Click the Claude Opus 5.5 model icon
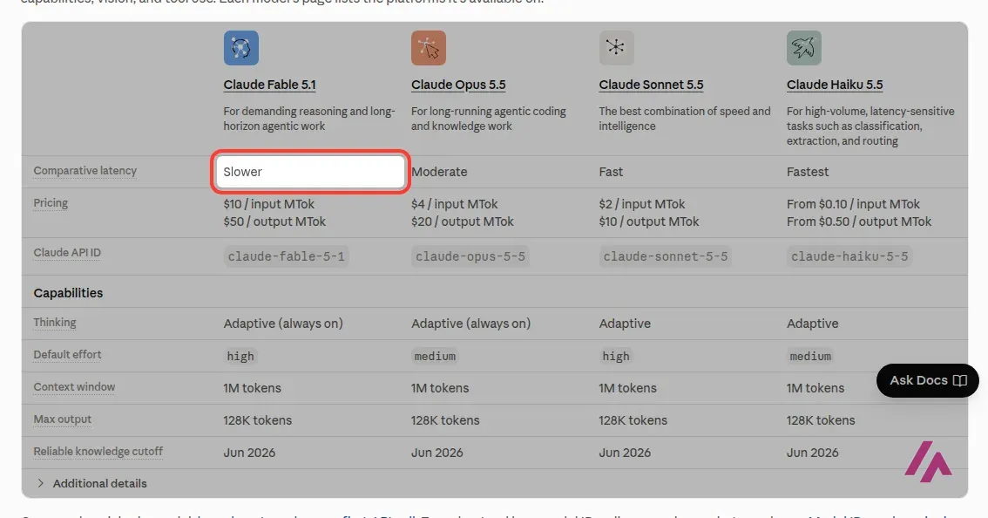The image size is (988, 518). tap(429, 48)
